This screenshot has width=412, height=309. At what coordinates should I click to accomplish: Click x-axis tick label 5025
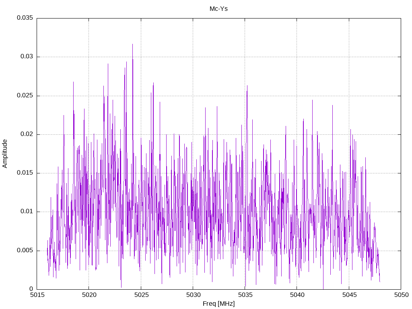pyautogui.click(x=141, y=295)
